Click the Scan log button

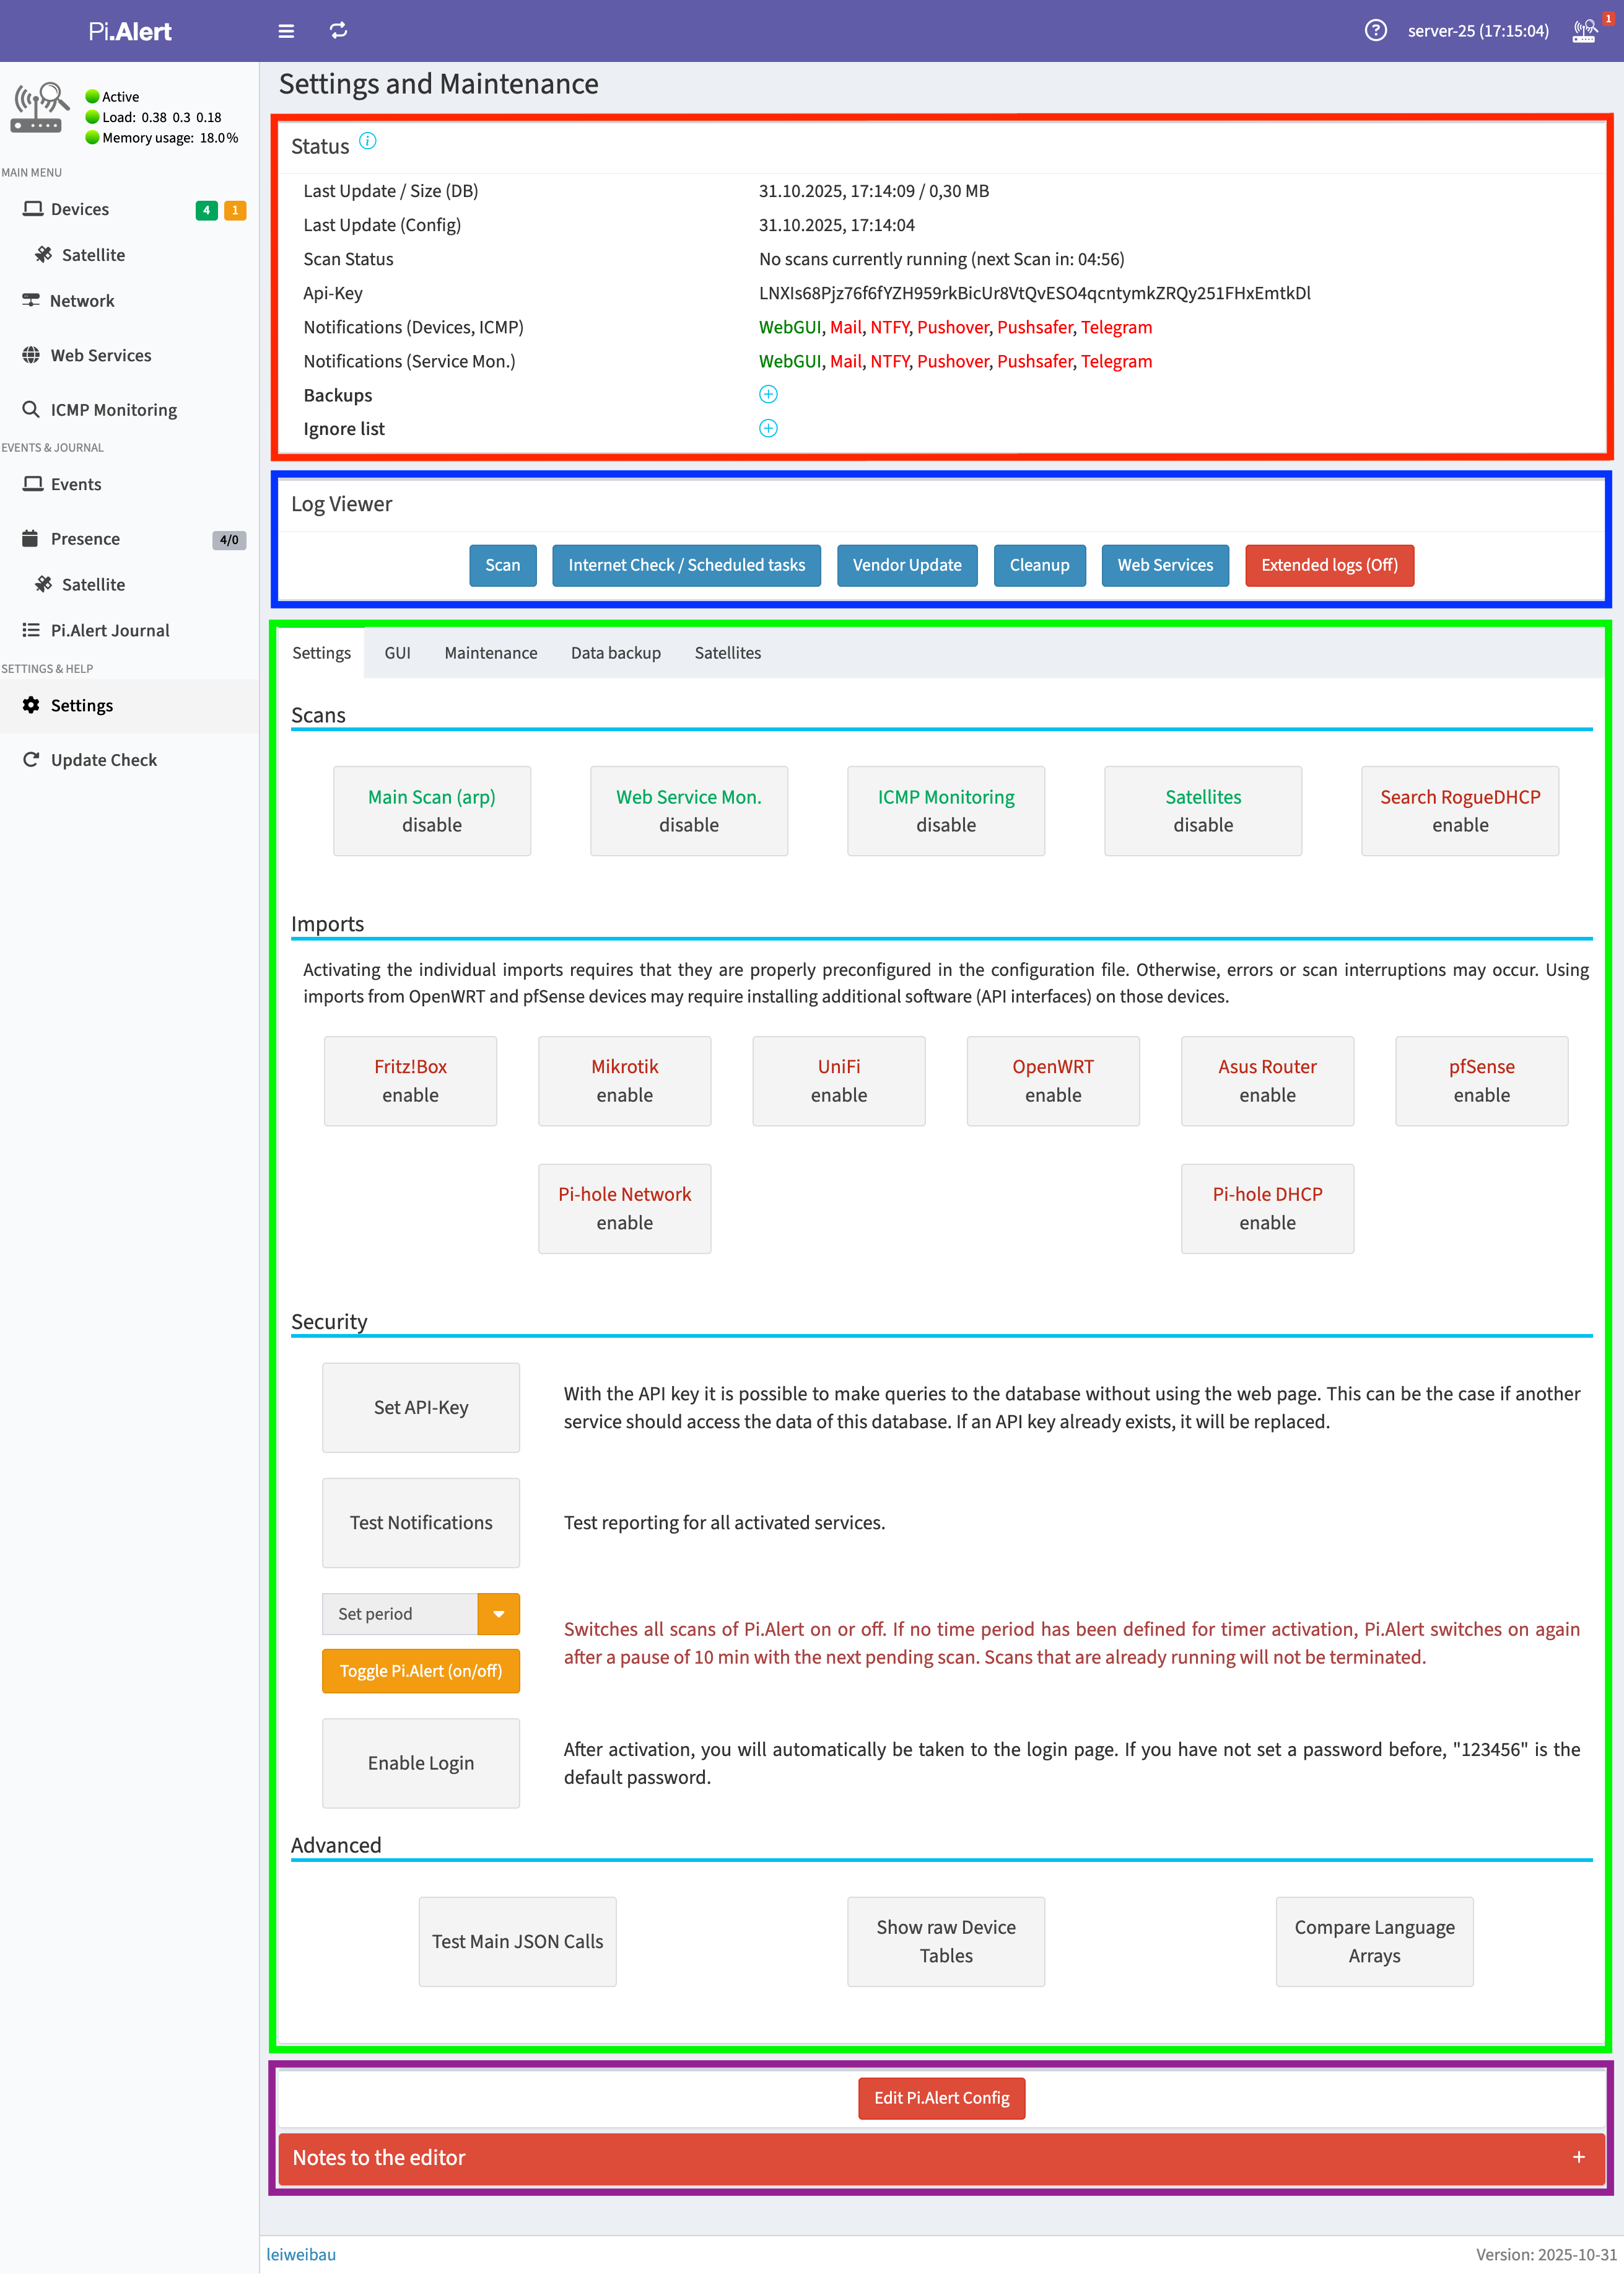[x=503, y=565]
